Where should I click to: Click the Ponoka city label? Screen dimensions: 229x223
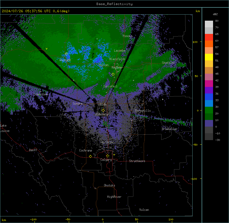[x=128, y=36]
